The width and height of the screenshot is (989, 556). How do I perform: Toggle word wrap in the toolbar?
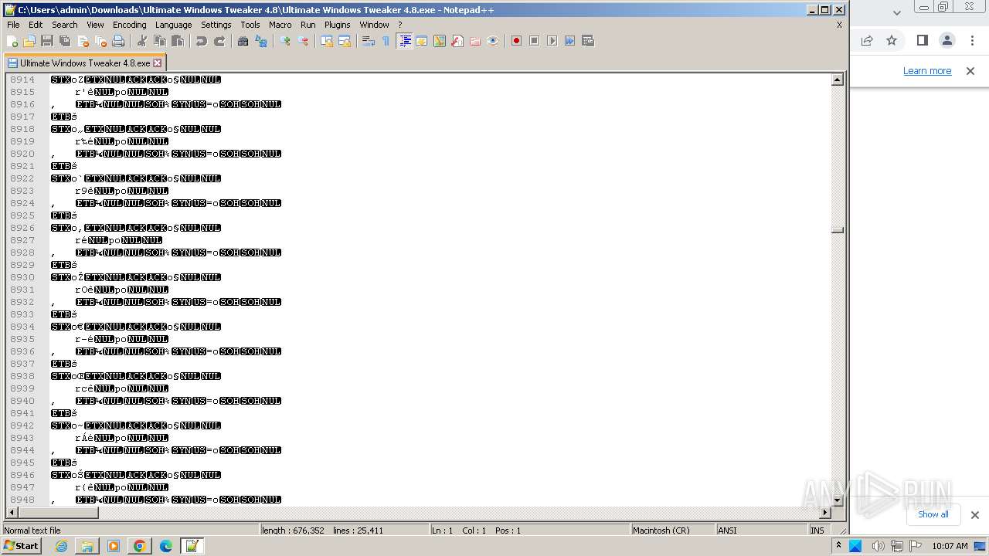tap(369, 41)
